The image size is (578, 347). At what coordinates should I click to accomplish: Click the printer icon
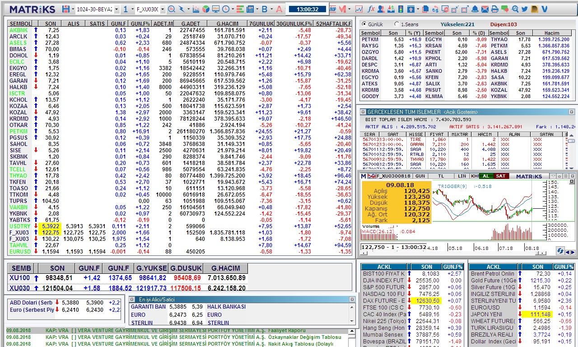[x=495, y=9]
